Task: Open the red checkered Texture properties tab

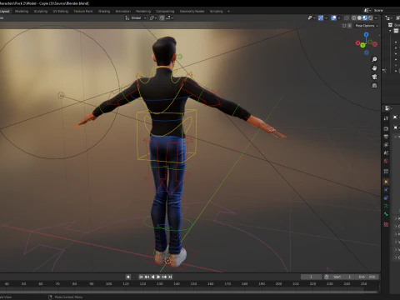Action: point(386,224)
